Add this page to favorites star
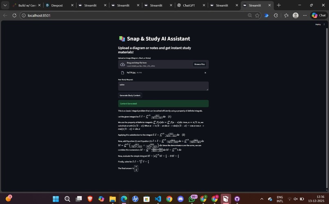The width and height of the screenshot is (329, 204). [x=257, y=15]
